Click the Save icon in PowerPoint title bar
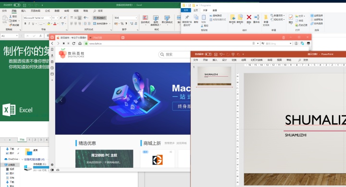The image size is (346, 187). [x=216, y=54]
